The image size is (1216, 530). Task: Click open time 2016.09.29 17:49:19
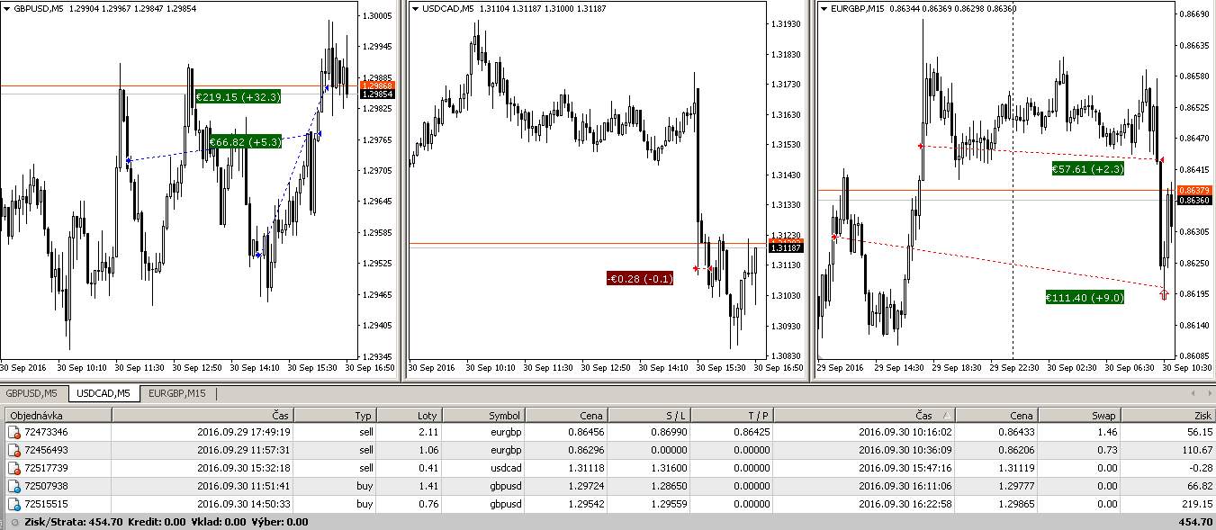[x=243, y=432]
